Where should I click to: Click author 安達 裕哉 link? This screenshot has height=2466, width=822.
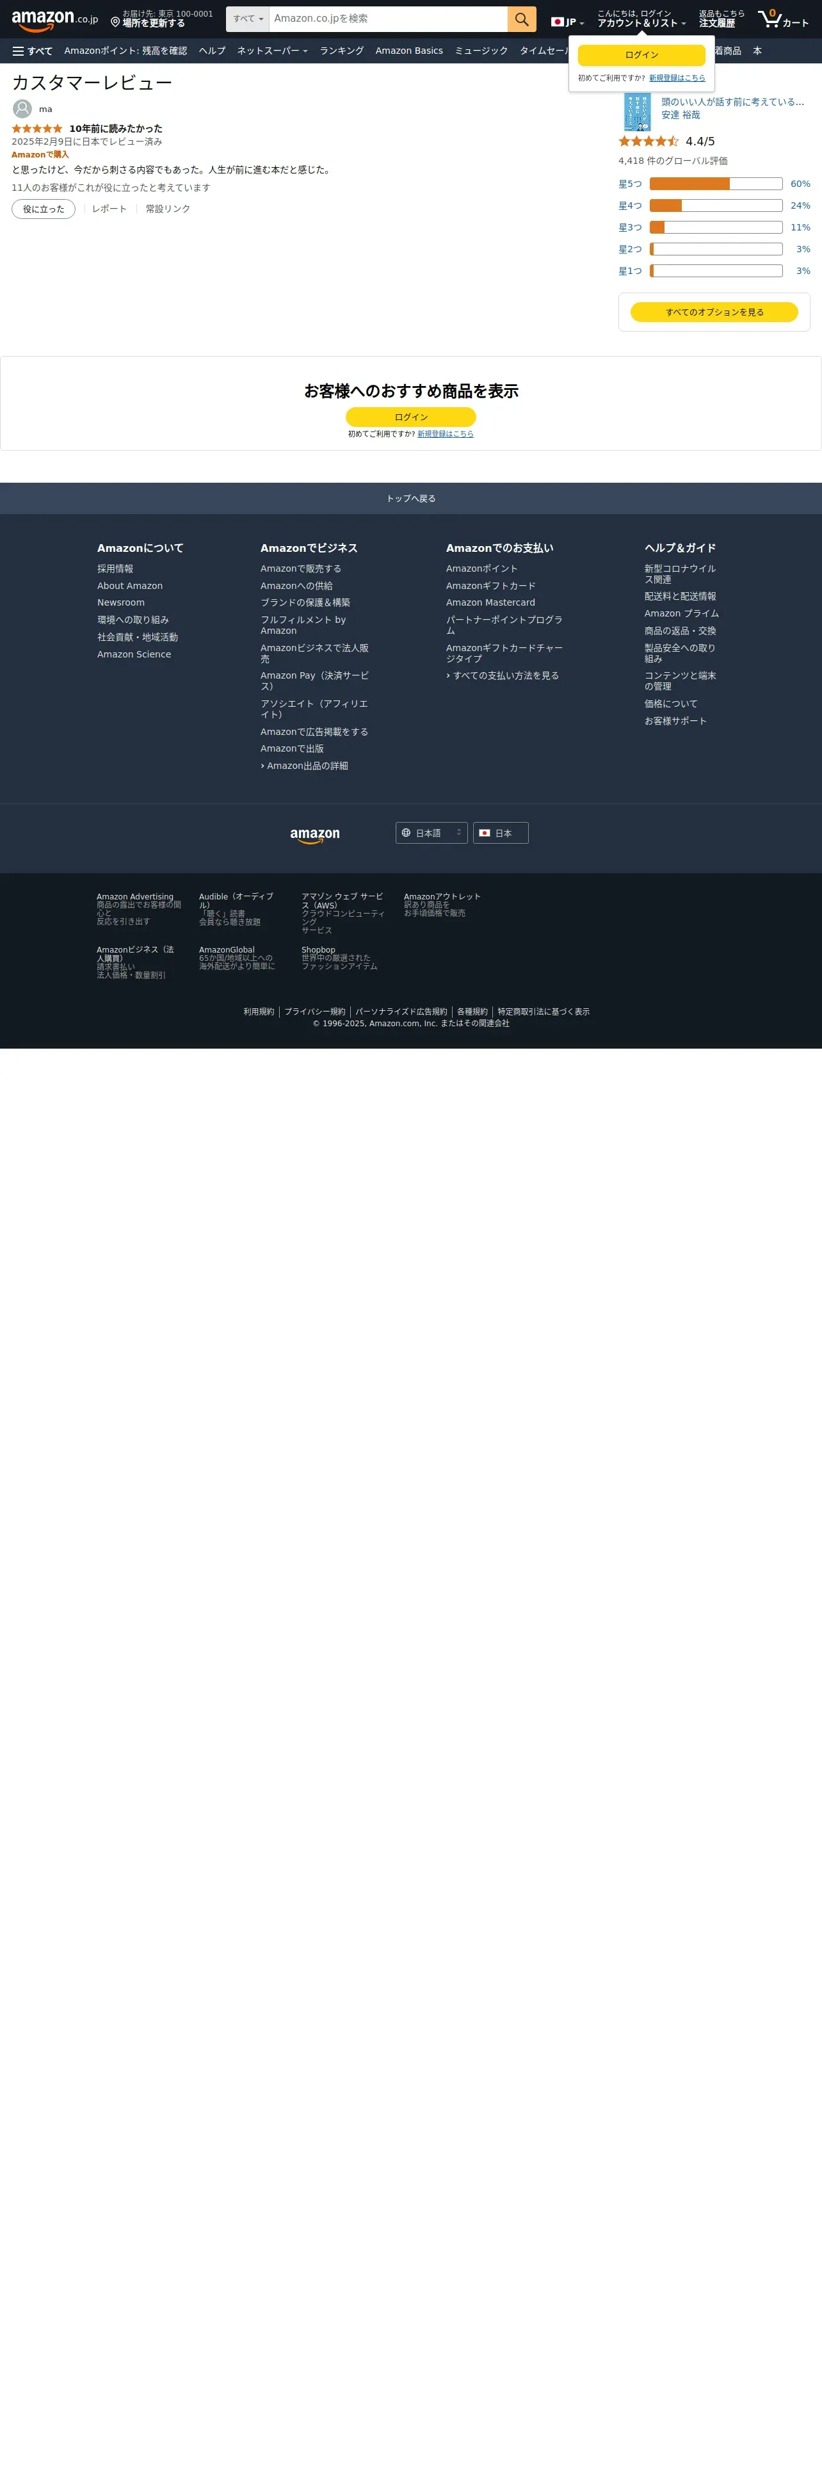681,115
